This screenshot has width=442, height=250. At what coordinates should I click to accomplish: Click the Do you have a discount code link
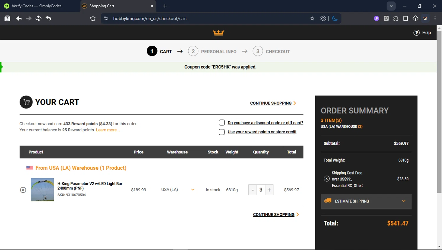pos(265,123)
